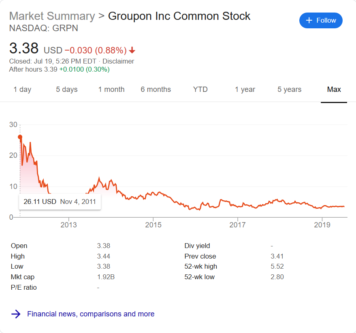Image resolution: width=356 pixels, height=333 pixels.
Task: Open the Disclaimer link
Action: point(118,61)
